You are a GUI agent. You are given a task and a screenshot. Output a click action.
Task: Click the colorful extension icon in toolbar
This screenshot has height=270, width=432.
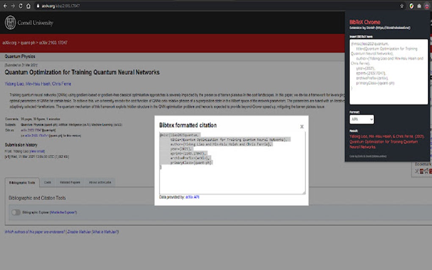point(412,6)
